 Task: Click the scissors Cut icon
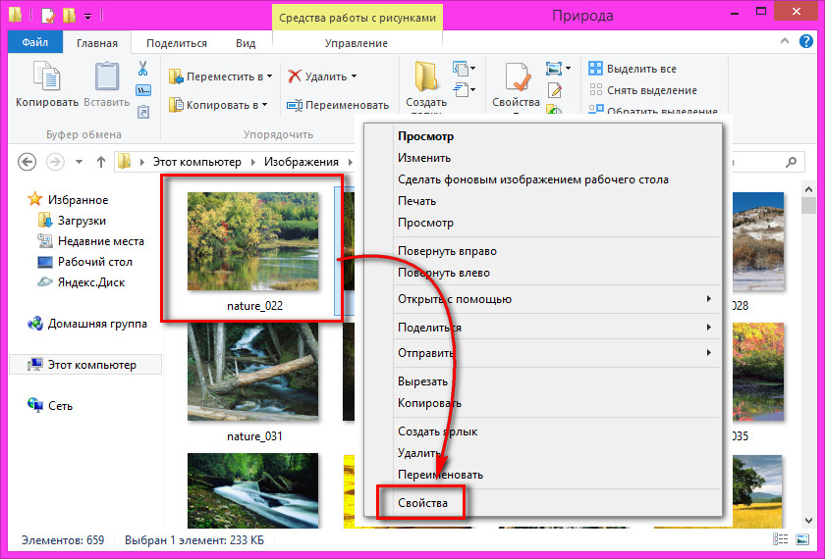point(142,69)
